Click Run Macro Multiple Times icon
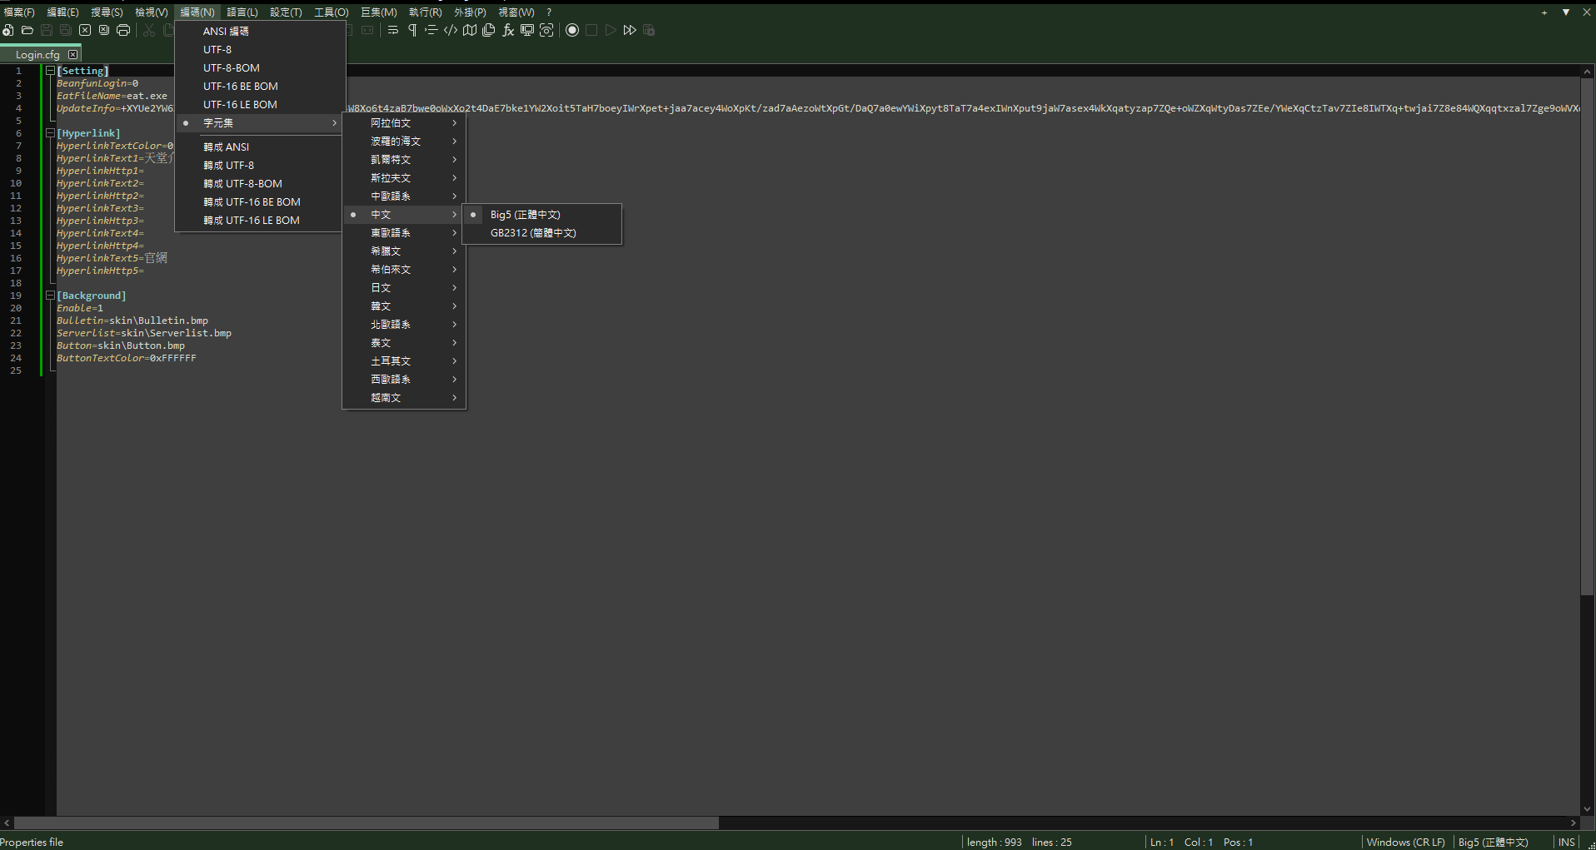Viewport: 1596px width, 850px height. point(630,30)
